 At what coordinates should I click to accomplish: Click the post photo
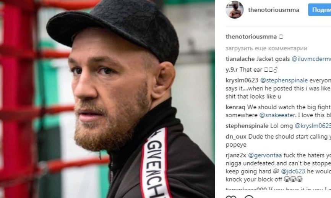(x=107, y=99)
